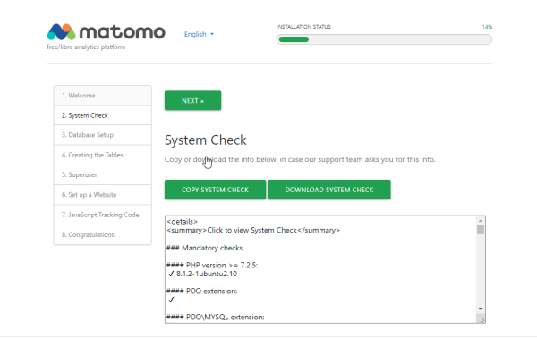
Task: Select the 3. Database Setup step
Action: [102, 135]
